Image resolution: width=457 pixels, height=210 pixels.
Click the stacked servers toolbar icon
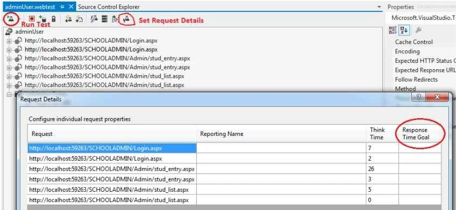[x=105, y=19]
